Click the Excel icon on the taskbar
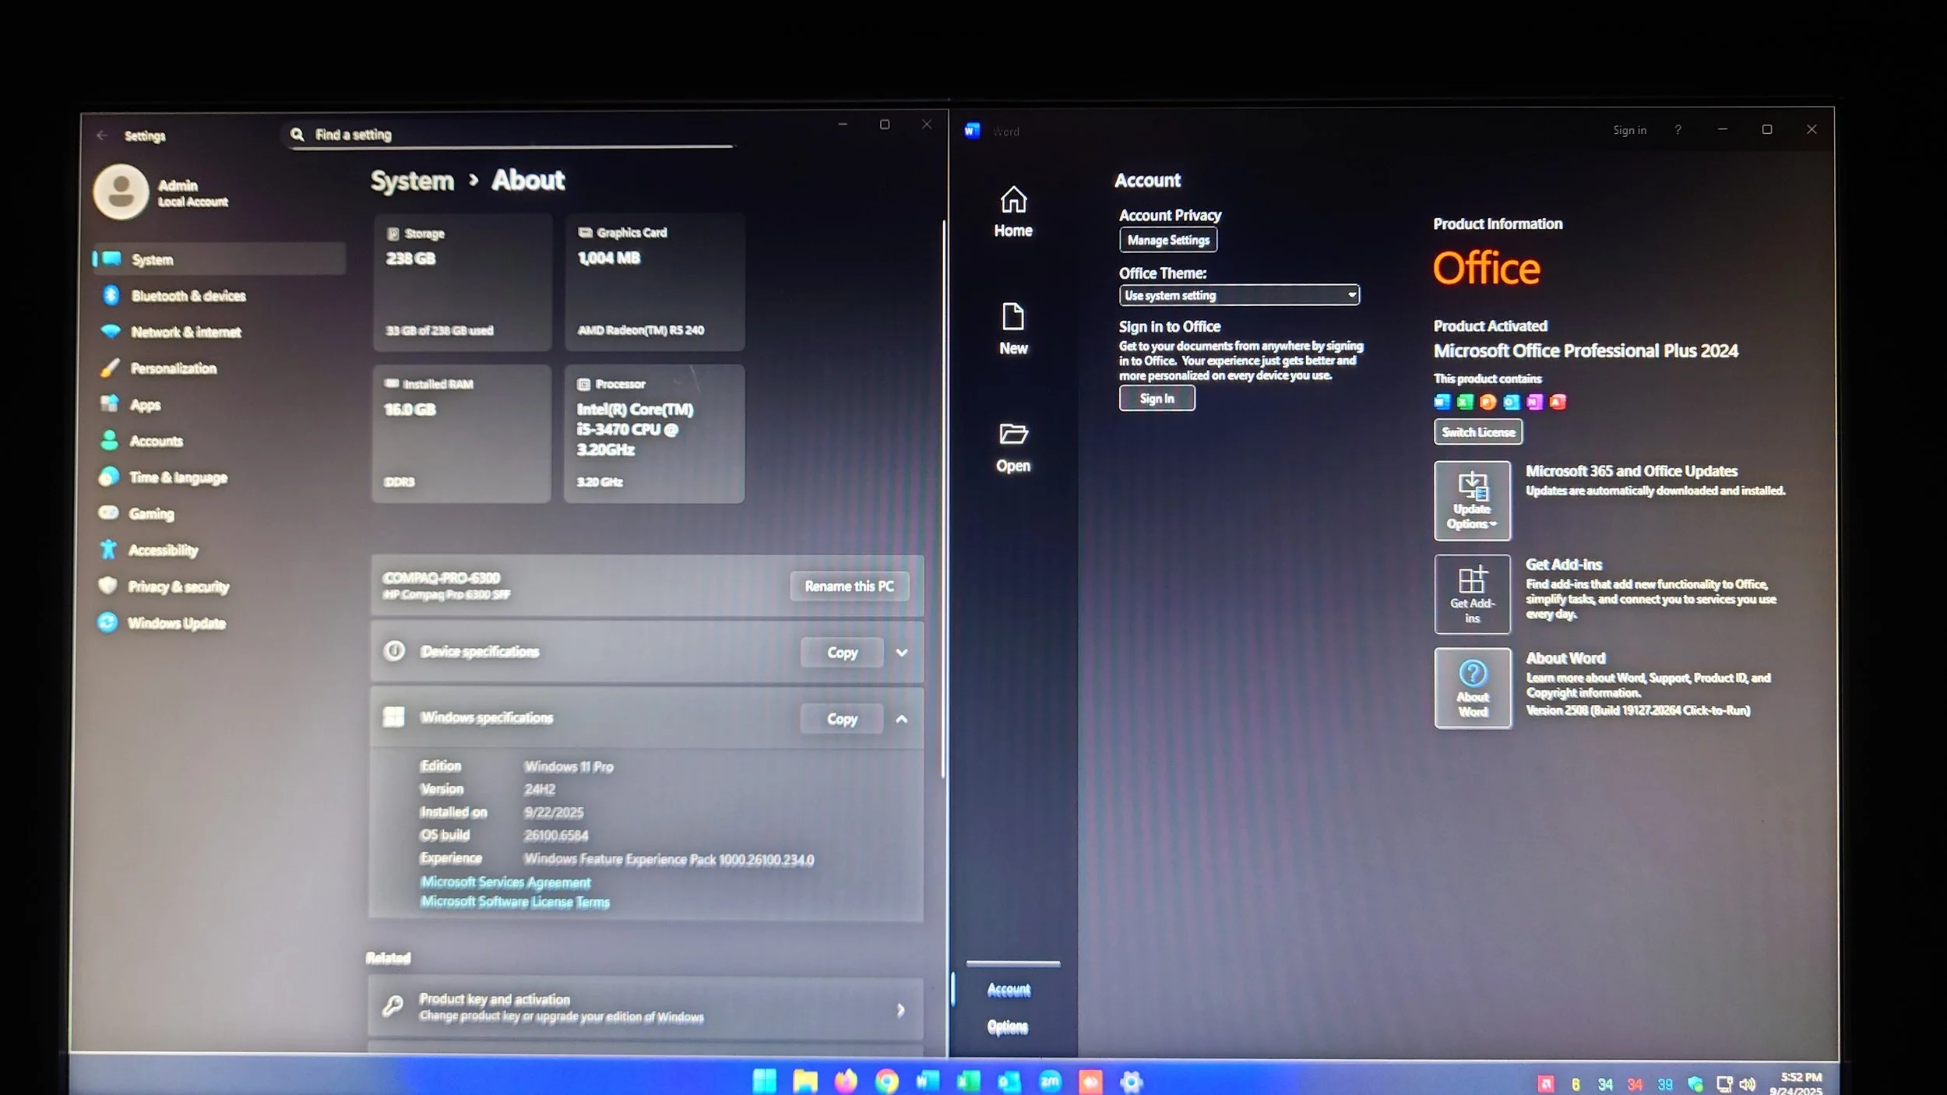Screen dimensions: 1947x1095 pyautogui.click(x=968, y=1081)
